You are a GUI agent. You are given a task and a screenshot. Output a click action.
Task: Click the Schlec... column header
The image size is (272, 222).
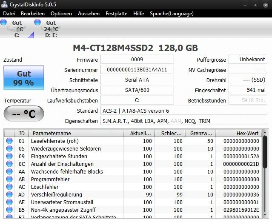point(170,133)
